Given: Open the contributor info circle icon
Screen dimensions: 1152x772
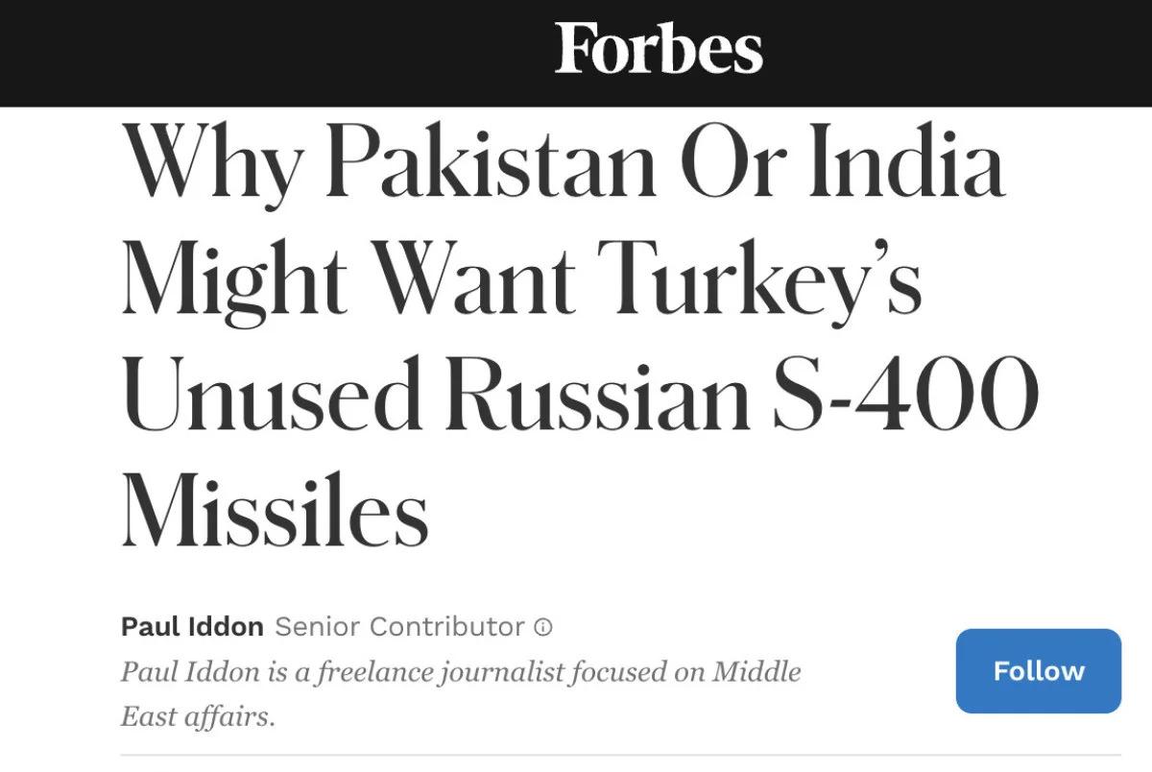Looking at the screenshot, I should (x=543, y=628).
